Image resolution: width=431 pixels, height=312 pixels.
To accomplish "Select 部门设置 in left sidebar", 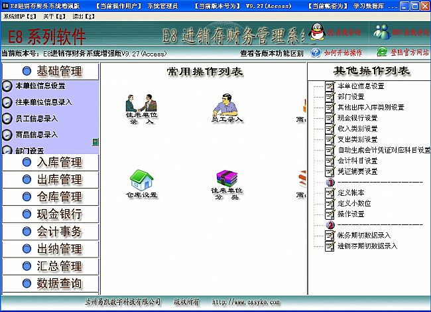I will click(x=30, y=151).
